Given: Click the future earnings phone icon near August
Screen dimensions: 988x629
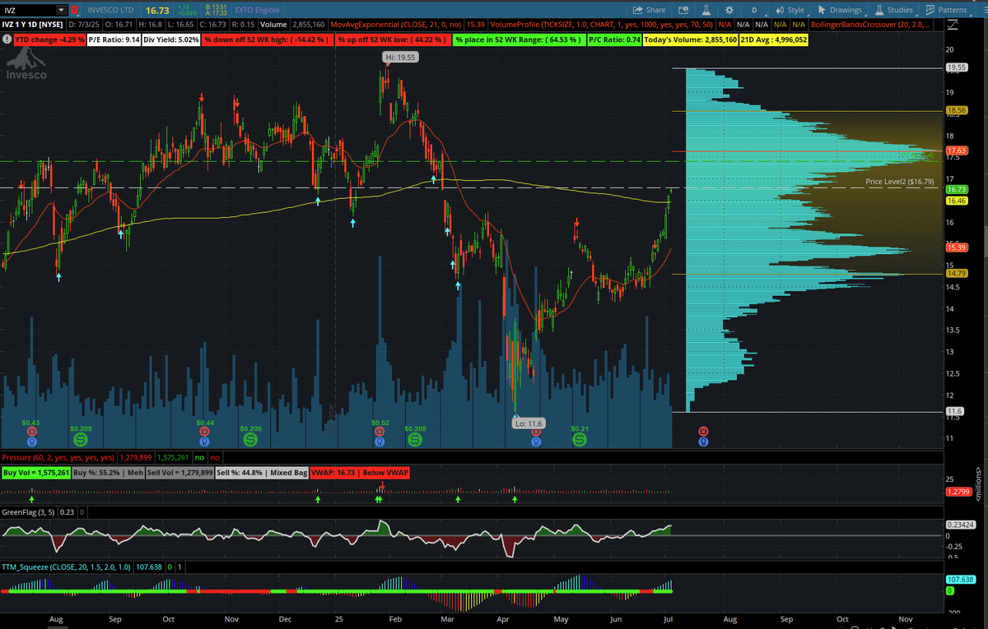Looking at the screenshot, I should coord(703,431).
